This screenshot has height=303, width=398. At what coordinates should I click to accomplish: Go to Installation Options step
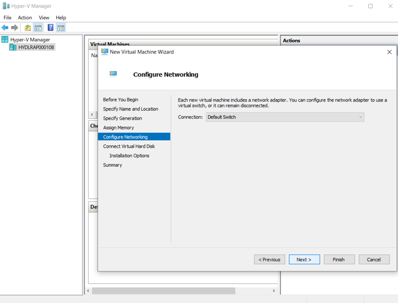[129, 156]
